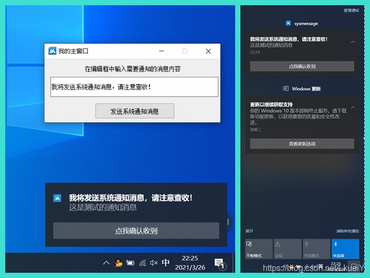Click 管理通知 link in Action Center

[x=351, y=11]
